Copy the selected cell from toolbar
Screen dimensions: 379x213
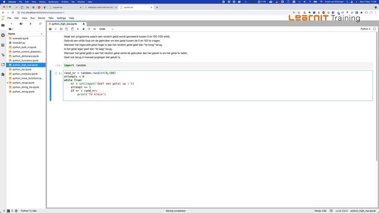point(67,29)
